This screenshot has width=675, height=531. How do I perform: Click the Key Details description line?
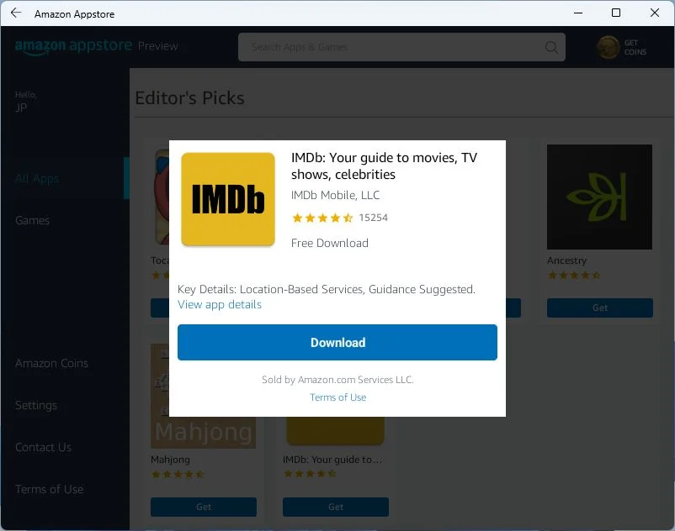click(x=327, y=289)
